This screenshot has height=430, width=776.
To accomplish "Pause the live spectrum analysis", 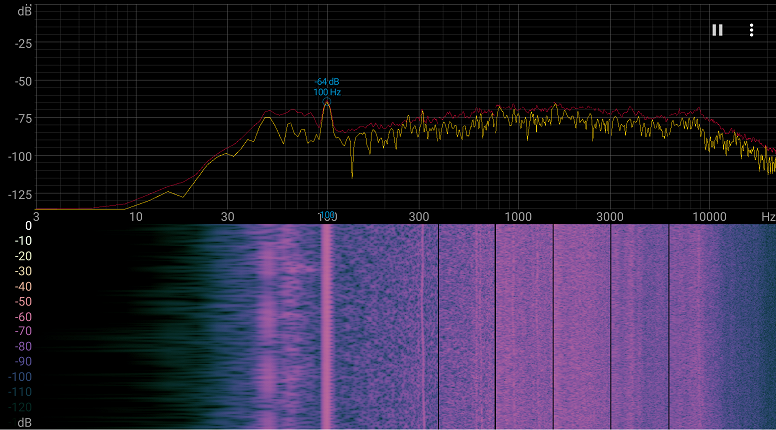I will click(x=717, y=30).
